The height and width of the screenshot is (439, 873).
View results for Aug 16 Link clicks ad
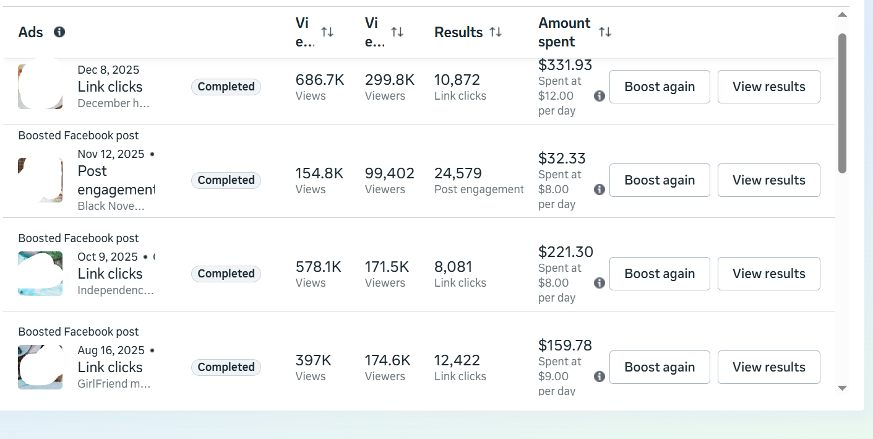click(x=768, y=367)
